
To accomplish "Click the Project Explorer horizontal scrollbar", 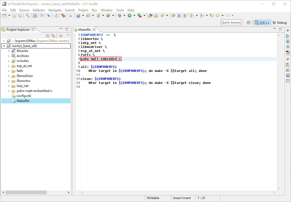I will point(26,193).
